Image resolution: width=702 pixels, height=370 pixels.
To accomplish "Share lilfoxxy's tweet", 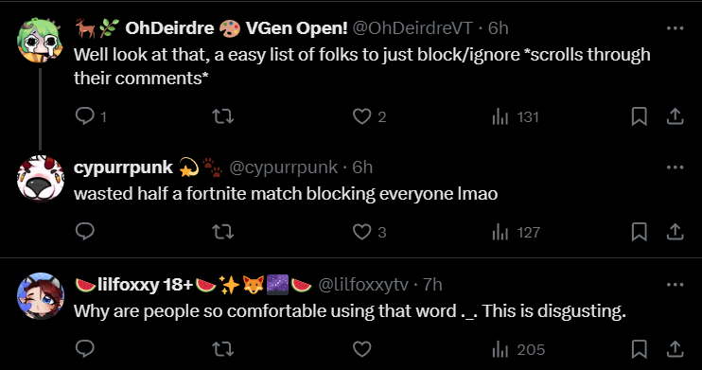I will 675,349.
